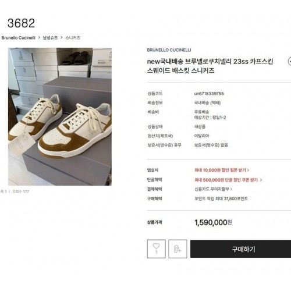Select the 남성슈즈 breadcrumb category
This screenshot has height=291, width=291.
coord(50,38)
